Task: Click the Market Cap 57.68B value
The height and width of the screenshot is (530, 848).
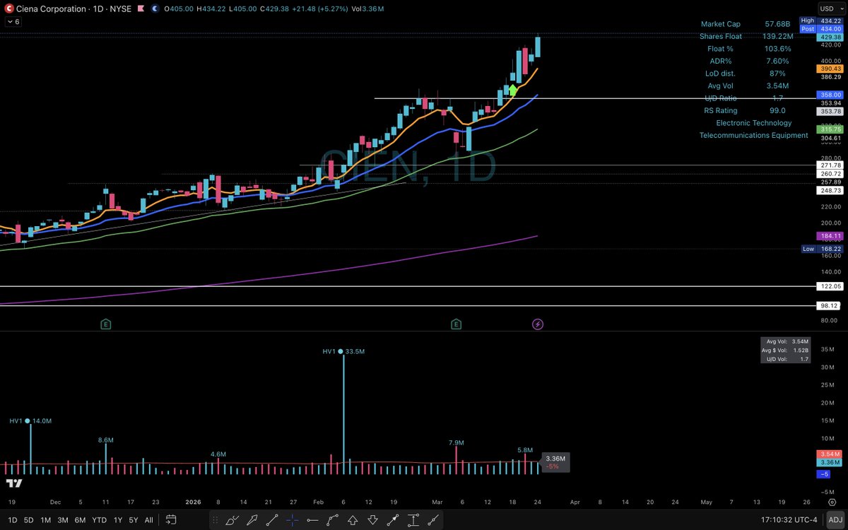Action: click(776, 24)
